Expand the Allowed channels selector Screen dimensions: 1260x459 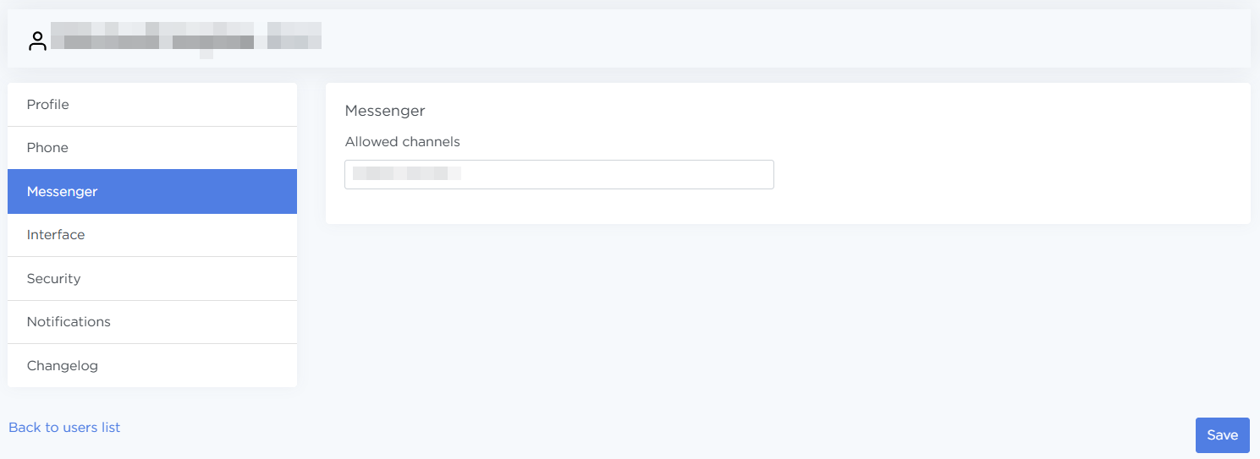tap(558, 174)
